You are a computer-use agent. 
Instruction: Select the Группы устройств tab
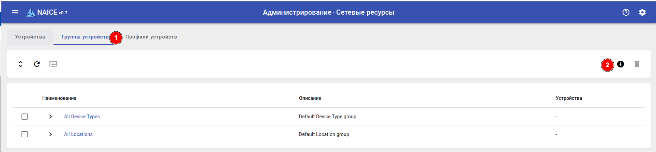coord(85,37)
